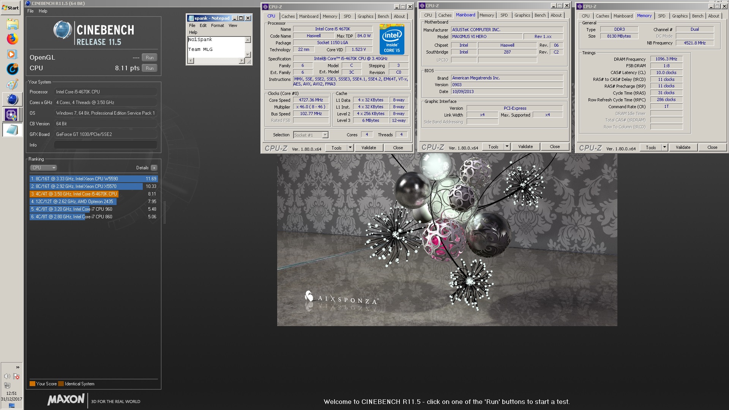Open Notepad View menu
Screen dimensions: 729x410
point(233,25)
